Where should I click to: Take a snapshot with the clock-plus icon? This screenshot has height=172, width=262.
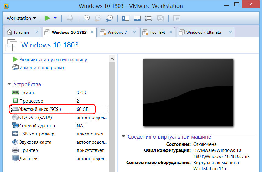(86, 18)
